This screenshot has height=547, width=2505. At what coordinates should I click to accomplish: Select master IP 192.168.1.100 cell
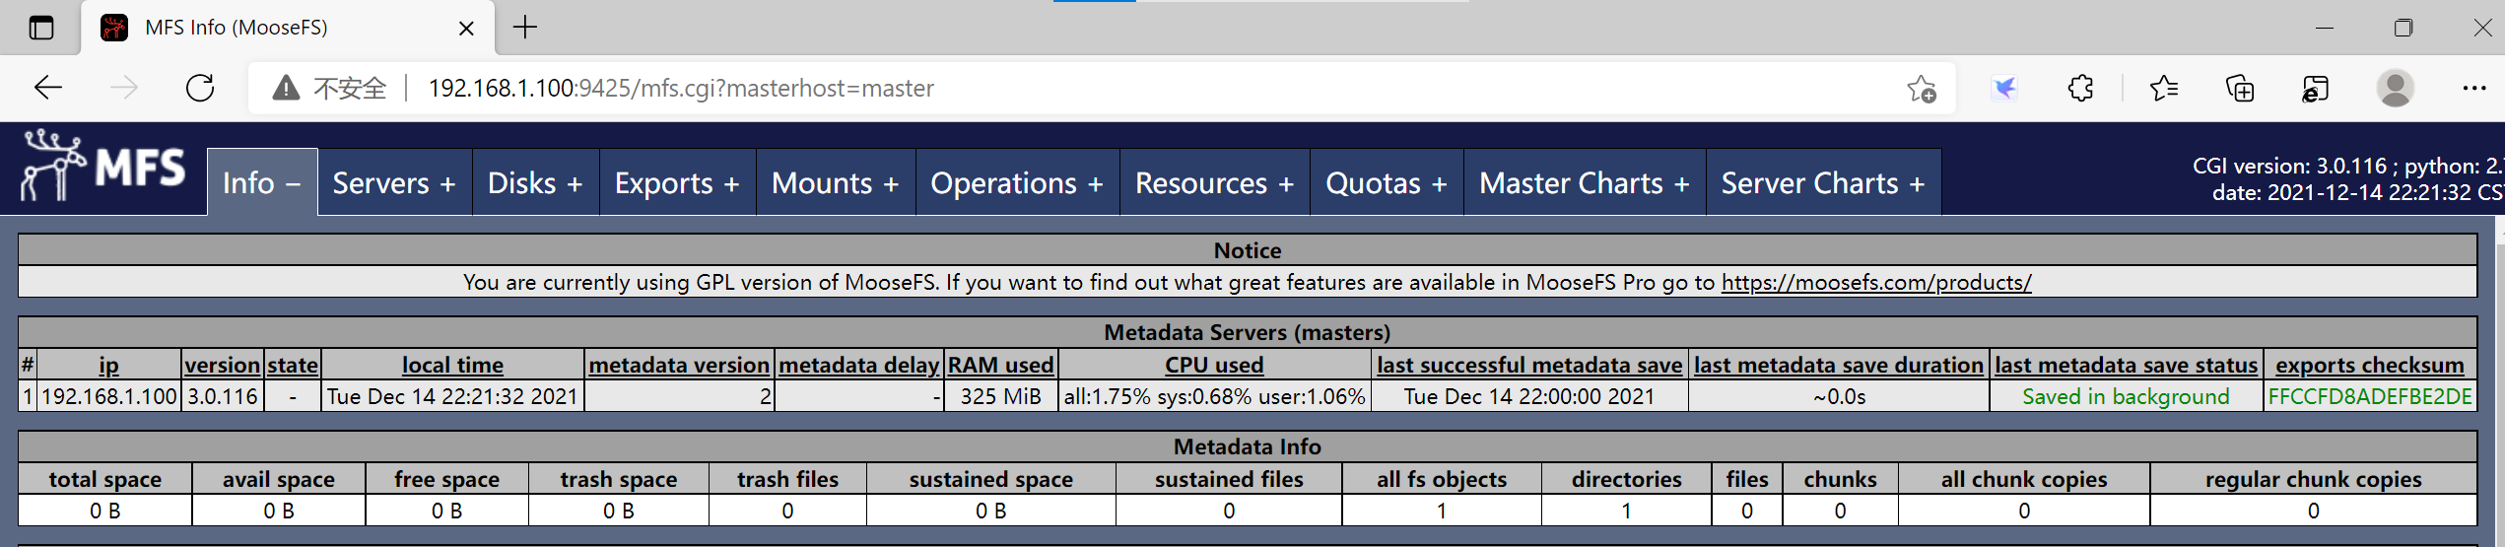click(x=108, y=397)
